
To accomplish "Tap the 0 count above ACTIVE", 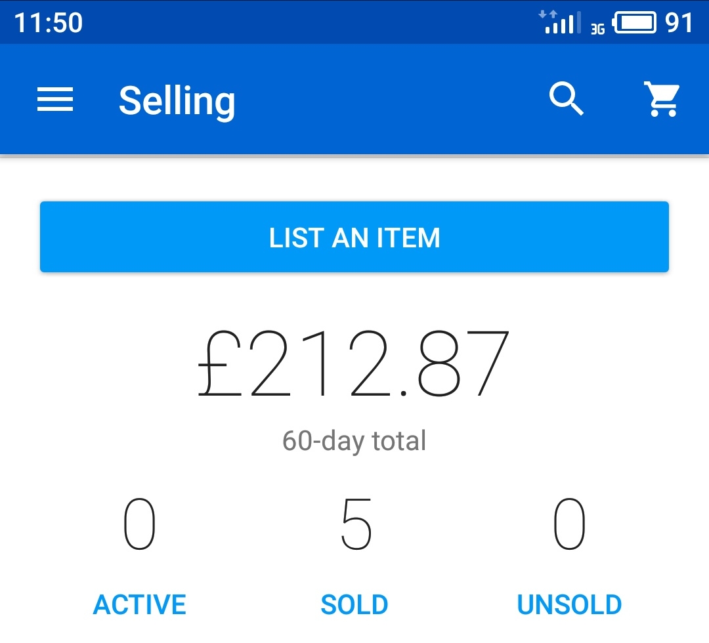I will (140, 524).
